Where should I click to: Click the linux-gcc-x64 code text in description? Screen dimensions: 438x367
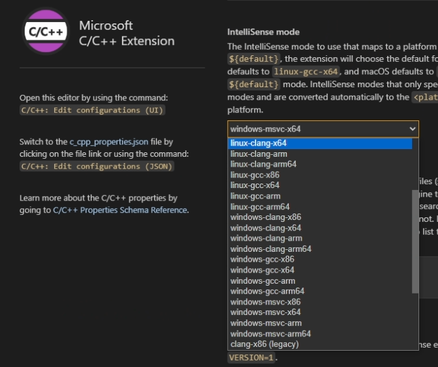click(x=306, y=72)
